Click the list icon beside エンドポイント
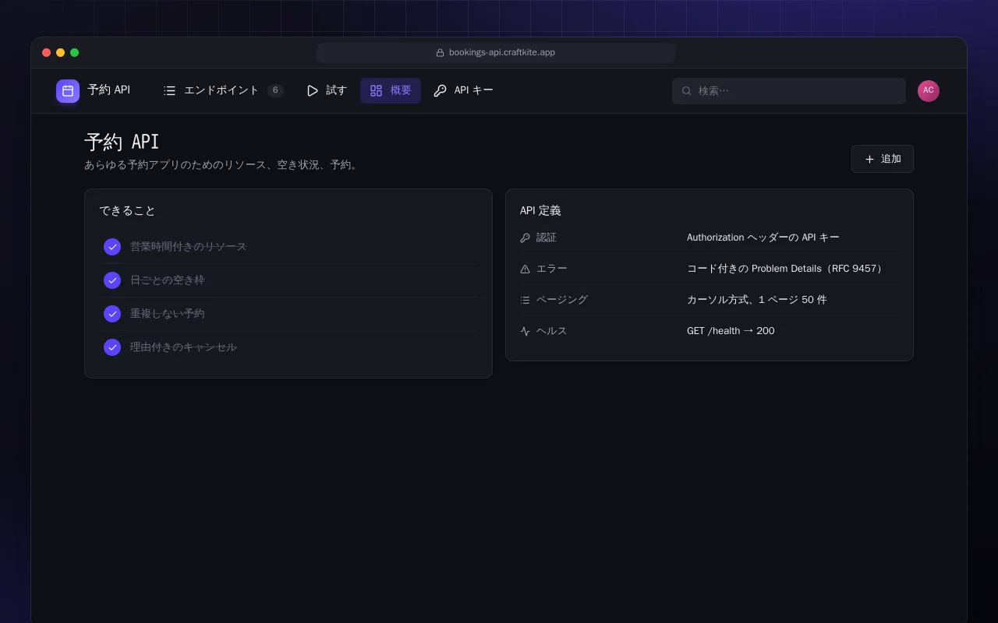This screenshot has height=623, width=998. 169,90
